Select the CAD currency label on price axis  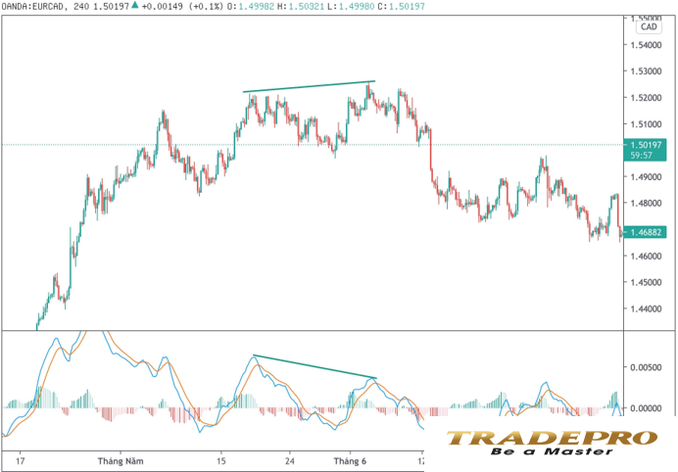click(x=649, y=26)
